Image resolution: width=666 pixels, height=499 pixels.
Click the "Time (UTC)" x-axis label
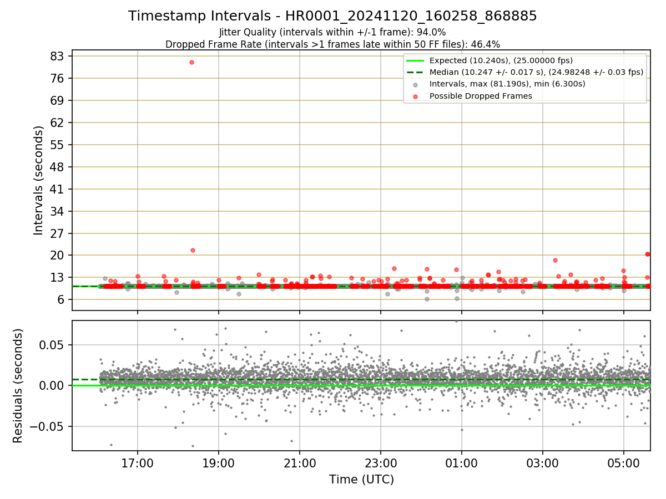361,480
